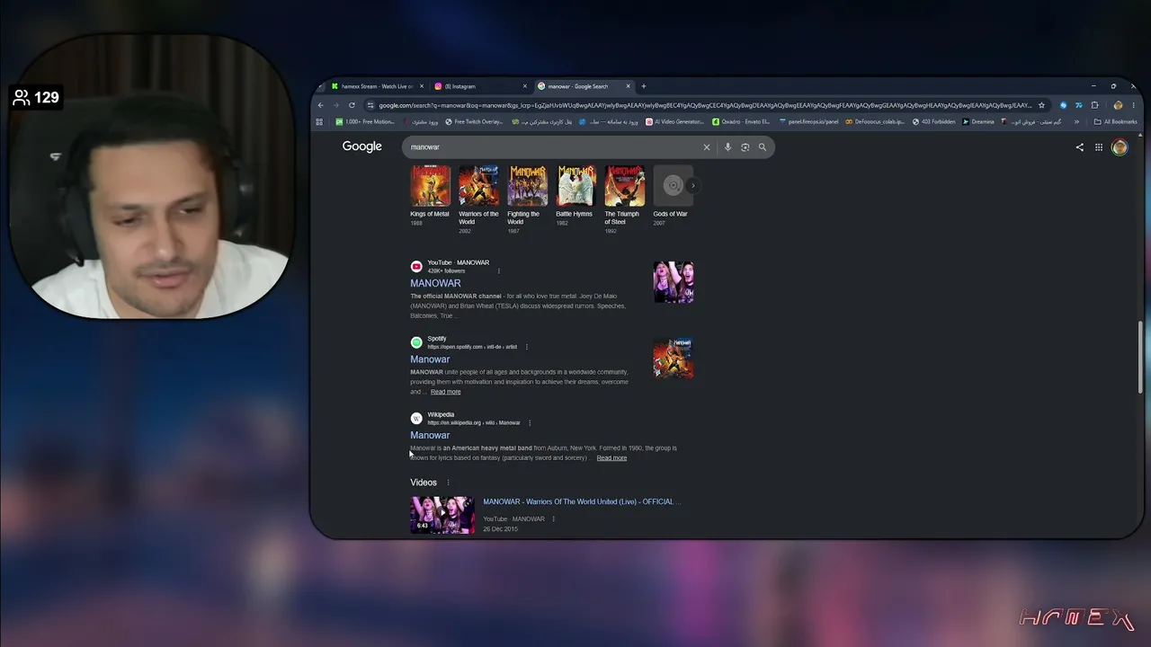Open the Spotify Manowar result link
The height and width of the screenshot is (647, 1151).
click(430, 359)
